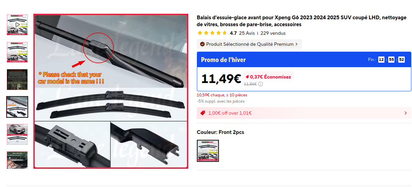
Task: Play the video in the first thumbnail
Action: point(17,25)
